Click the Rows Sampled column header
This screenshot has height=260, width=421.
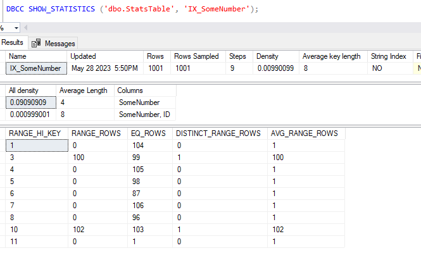194,56
